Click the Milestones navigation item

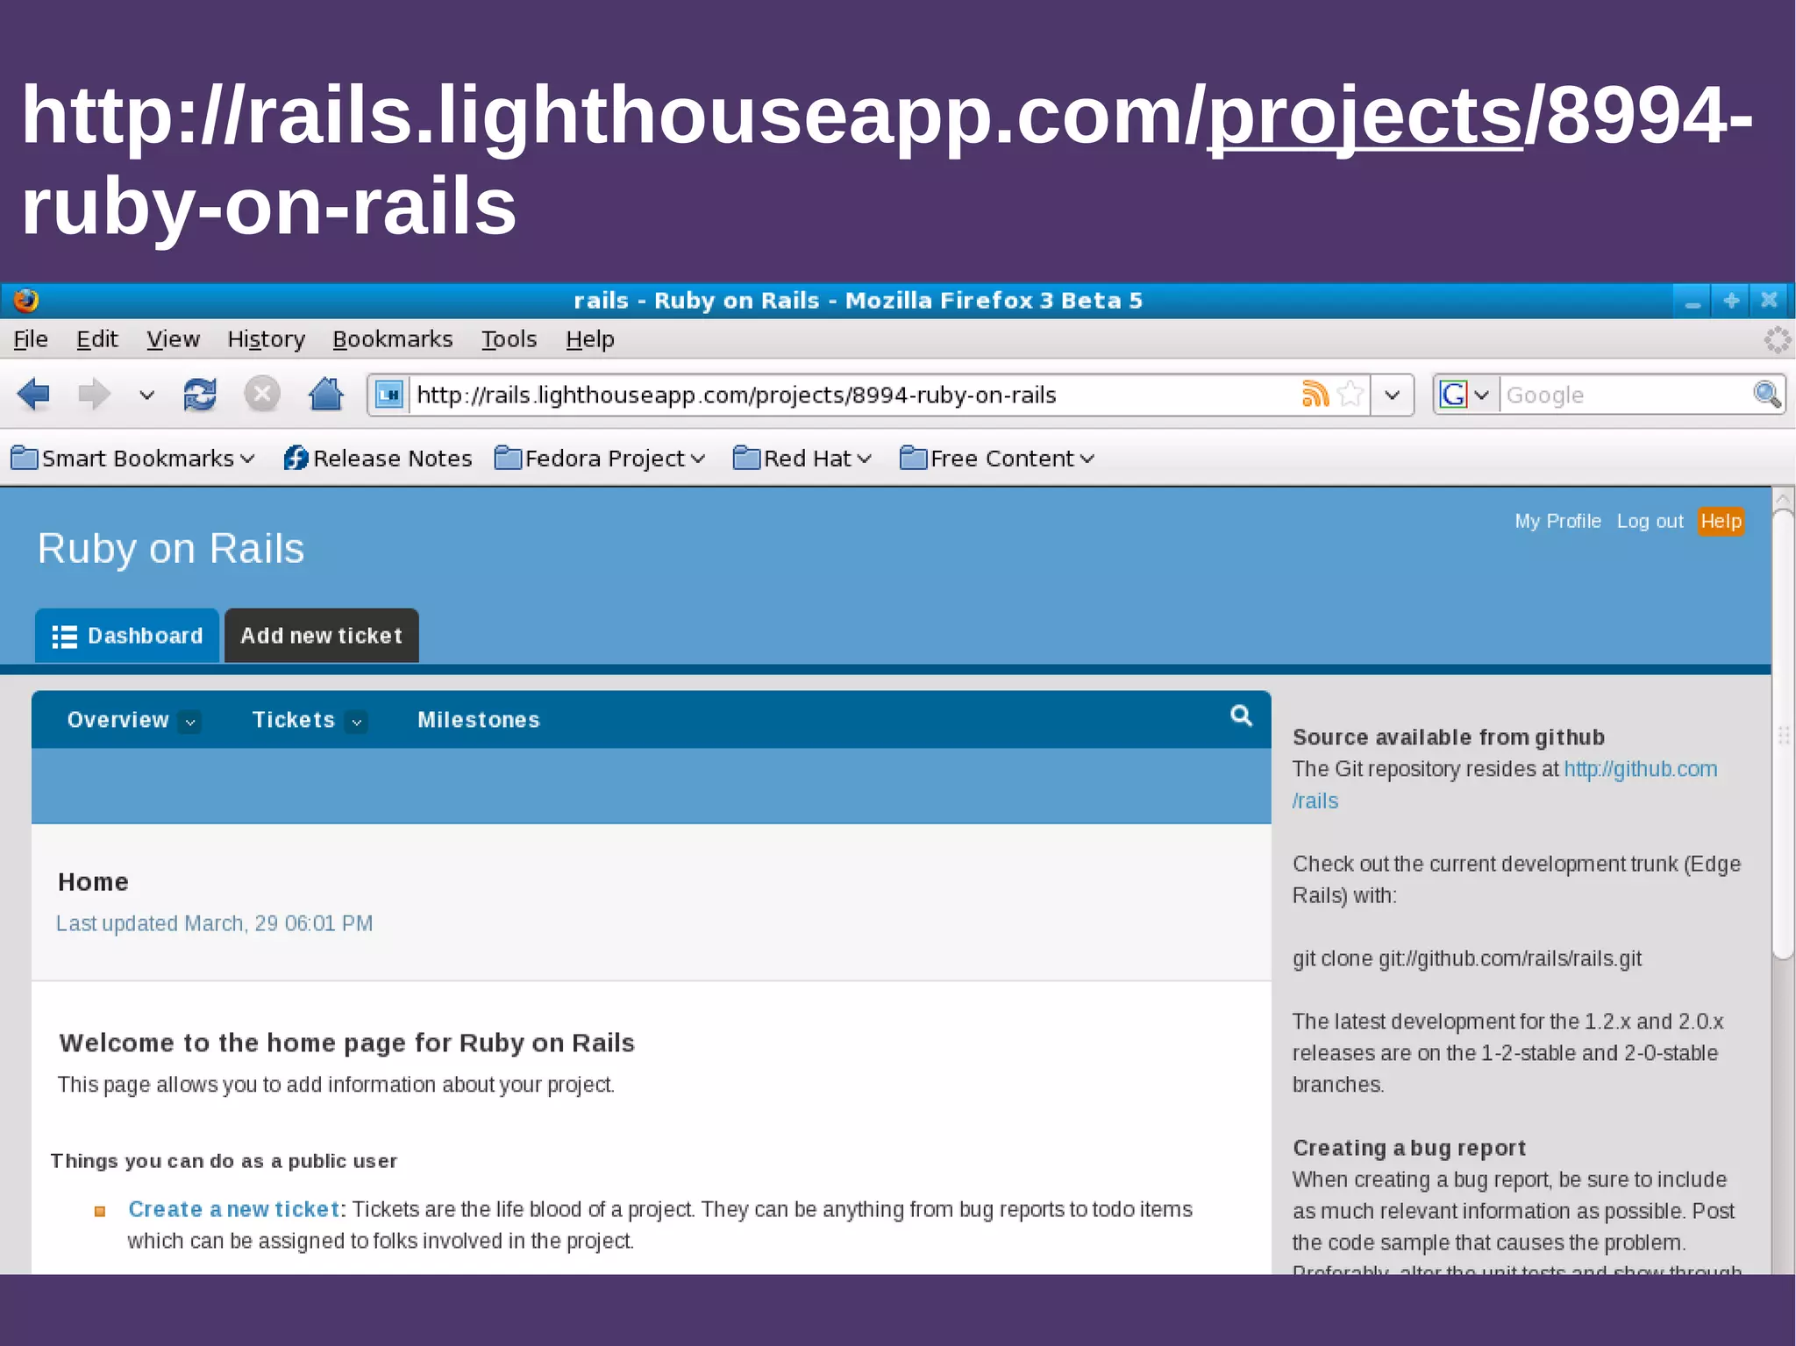(x=479, y=720)
